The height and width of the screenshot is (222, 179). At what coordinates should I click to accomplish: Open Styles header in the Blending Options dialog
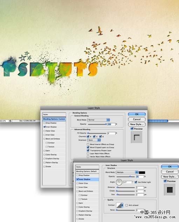(x=54, y=115)
